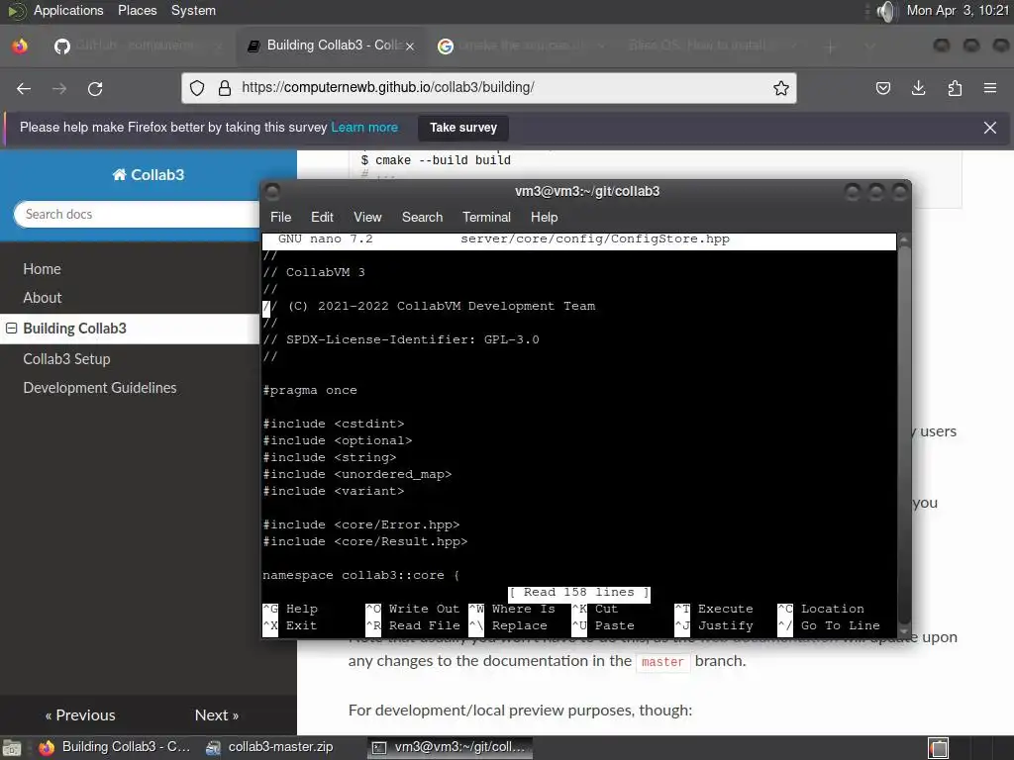
Task: Open the Firefox hamburger menu
Action: coord(990,88)
